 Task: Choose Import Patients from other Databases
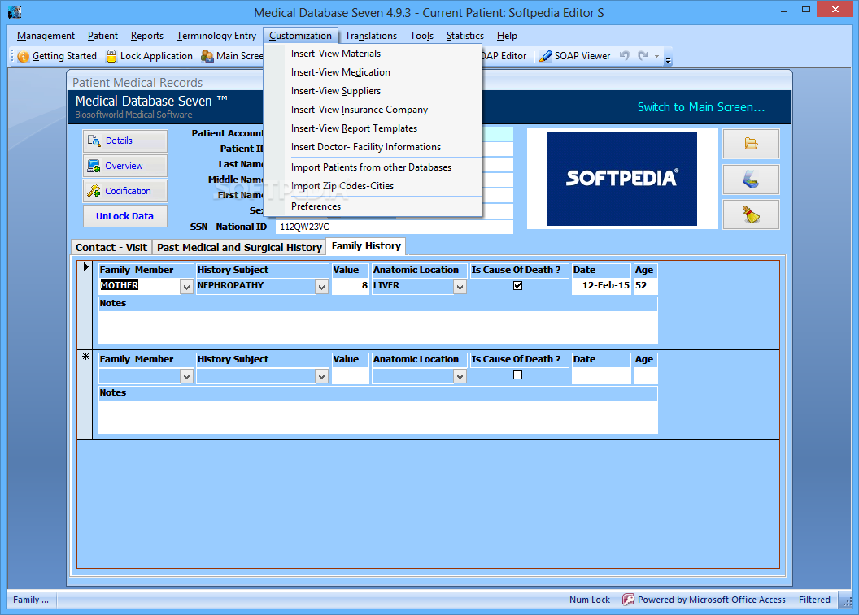coord(373,167)
